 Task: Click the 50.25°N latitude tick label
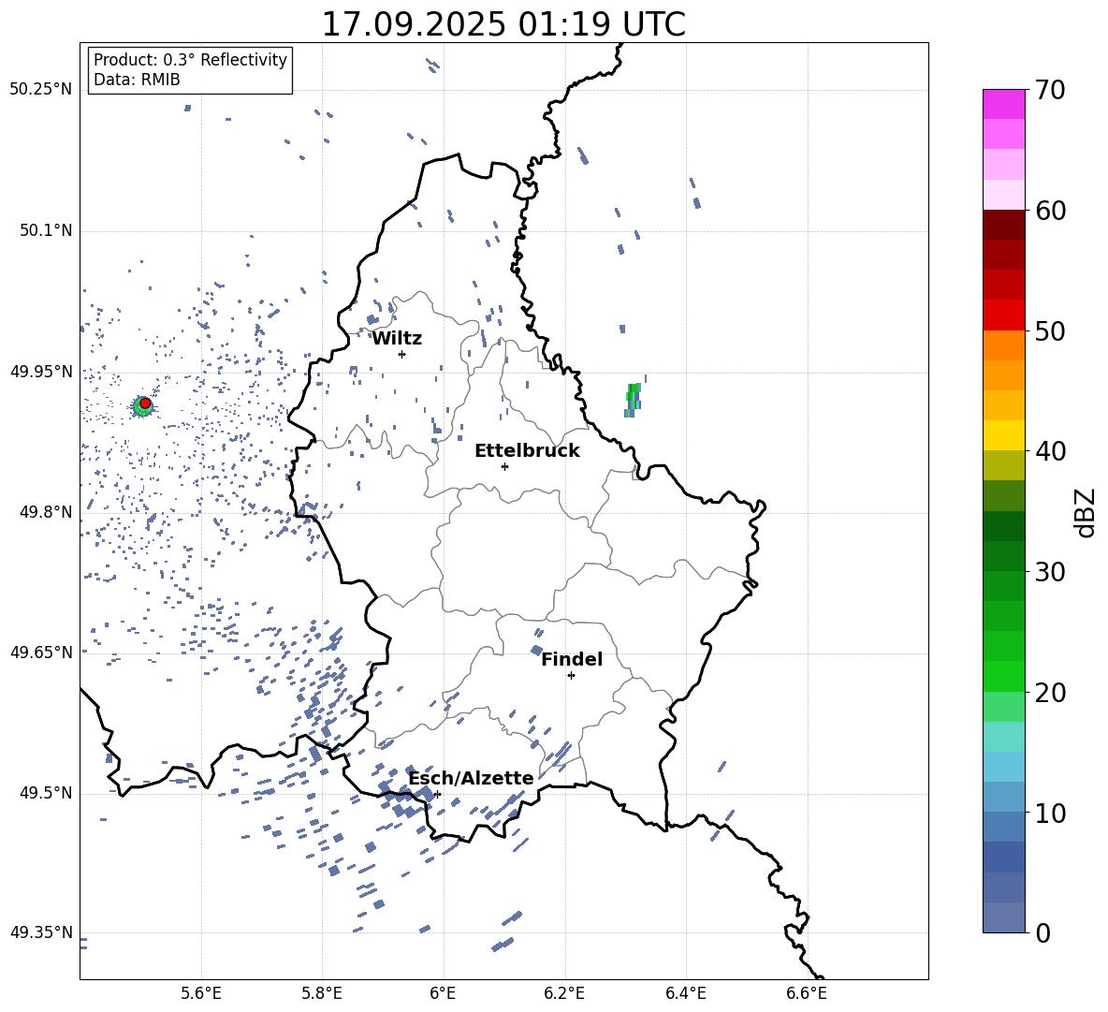click(41, 90)
